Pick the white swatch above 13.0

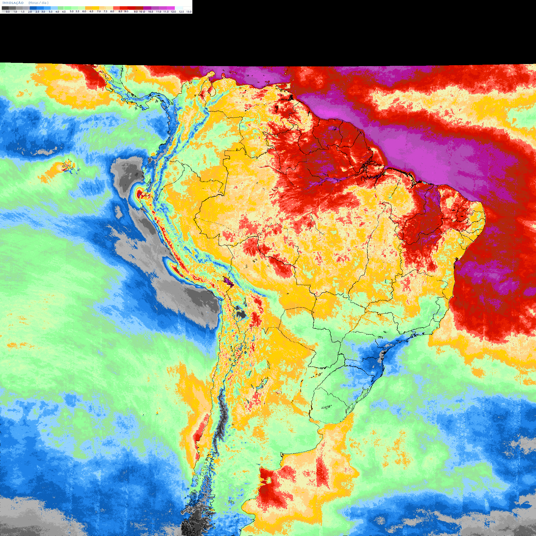coord(187,8)
